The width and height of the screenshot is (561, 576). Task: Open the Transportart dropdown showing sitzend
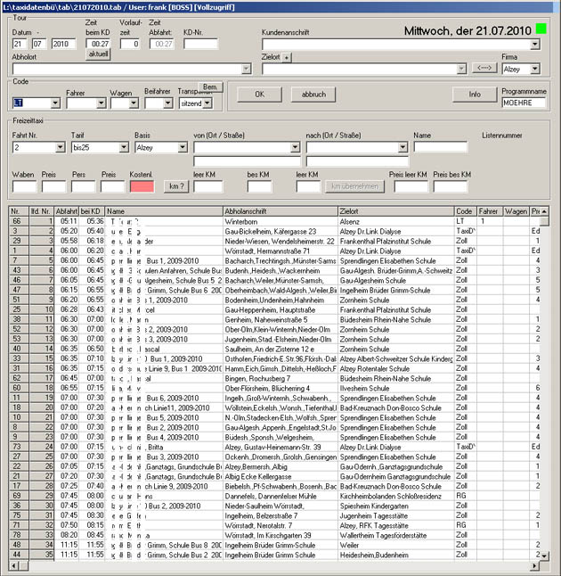click(208, 103)
